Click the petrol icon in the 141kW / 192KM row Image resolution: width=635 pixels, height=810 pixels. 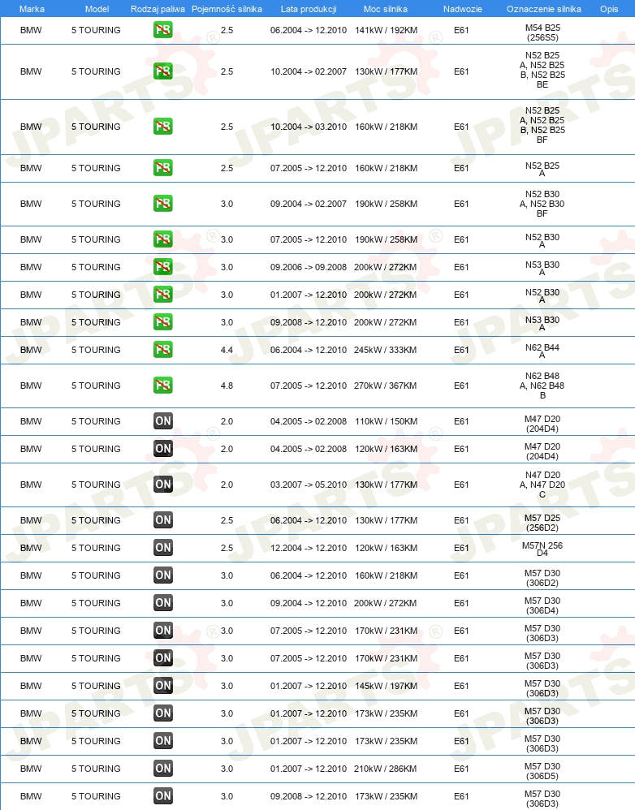162,30
